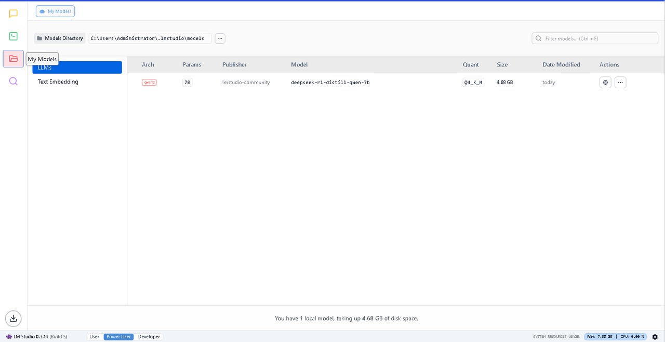Open the Chat view from sidebar
Screen dimensions: 665x342
(14, 14)
